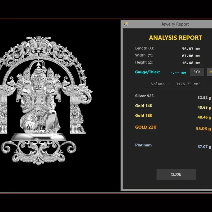Select the ANALYSIS REPORT heading

(x=175, y=38)
